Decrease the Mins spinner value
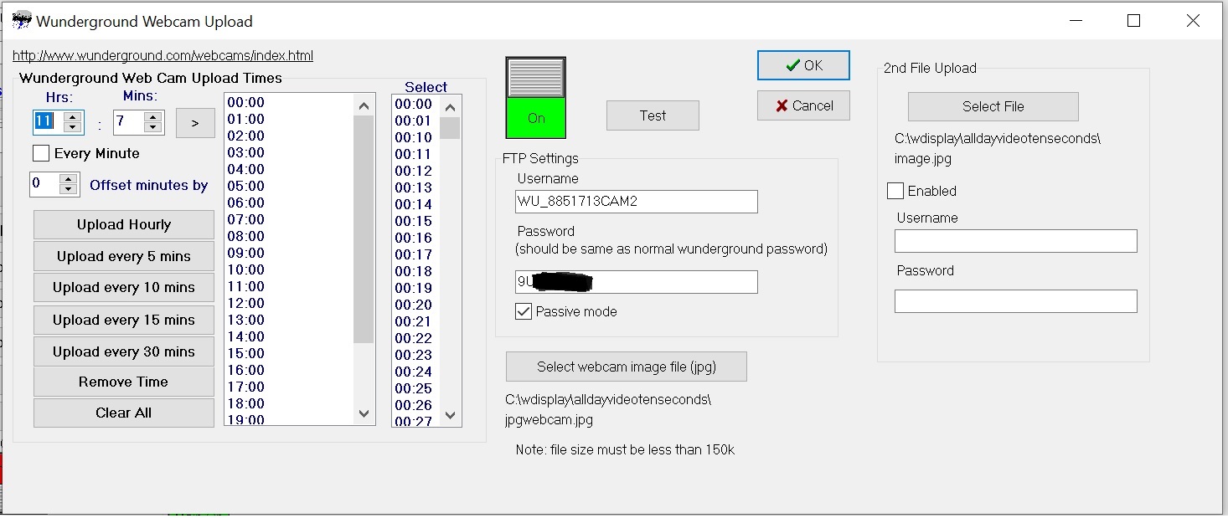The image size is (1228, 518). pyautogui.click(x=152, y=127)
